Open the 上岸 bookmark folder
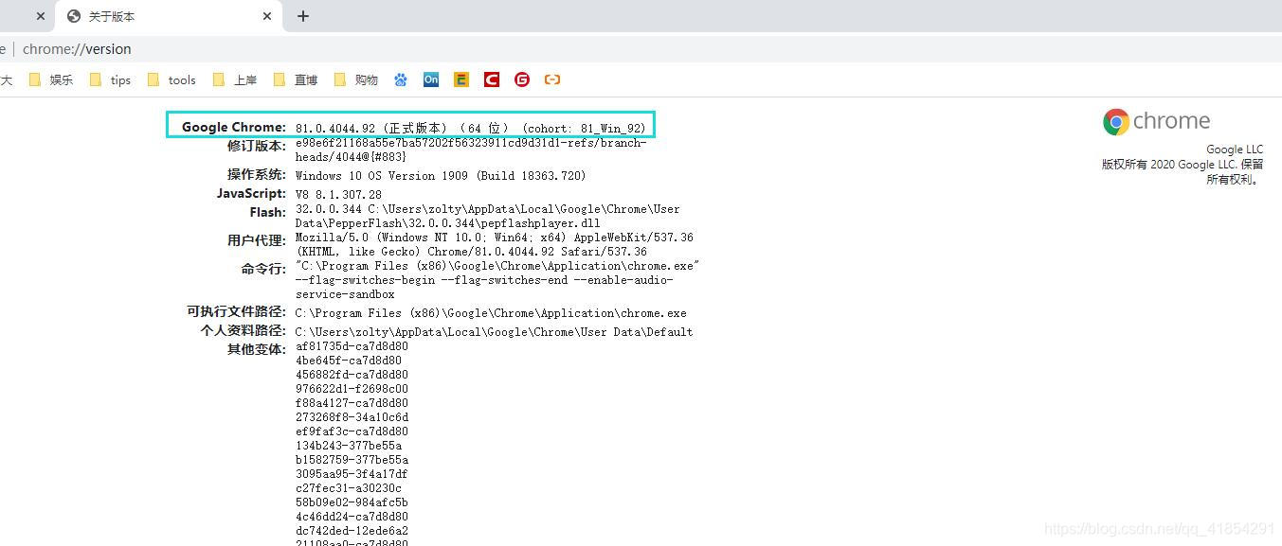1282x546 pixels. tap(235, 80)
